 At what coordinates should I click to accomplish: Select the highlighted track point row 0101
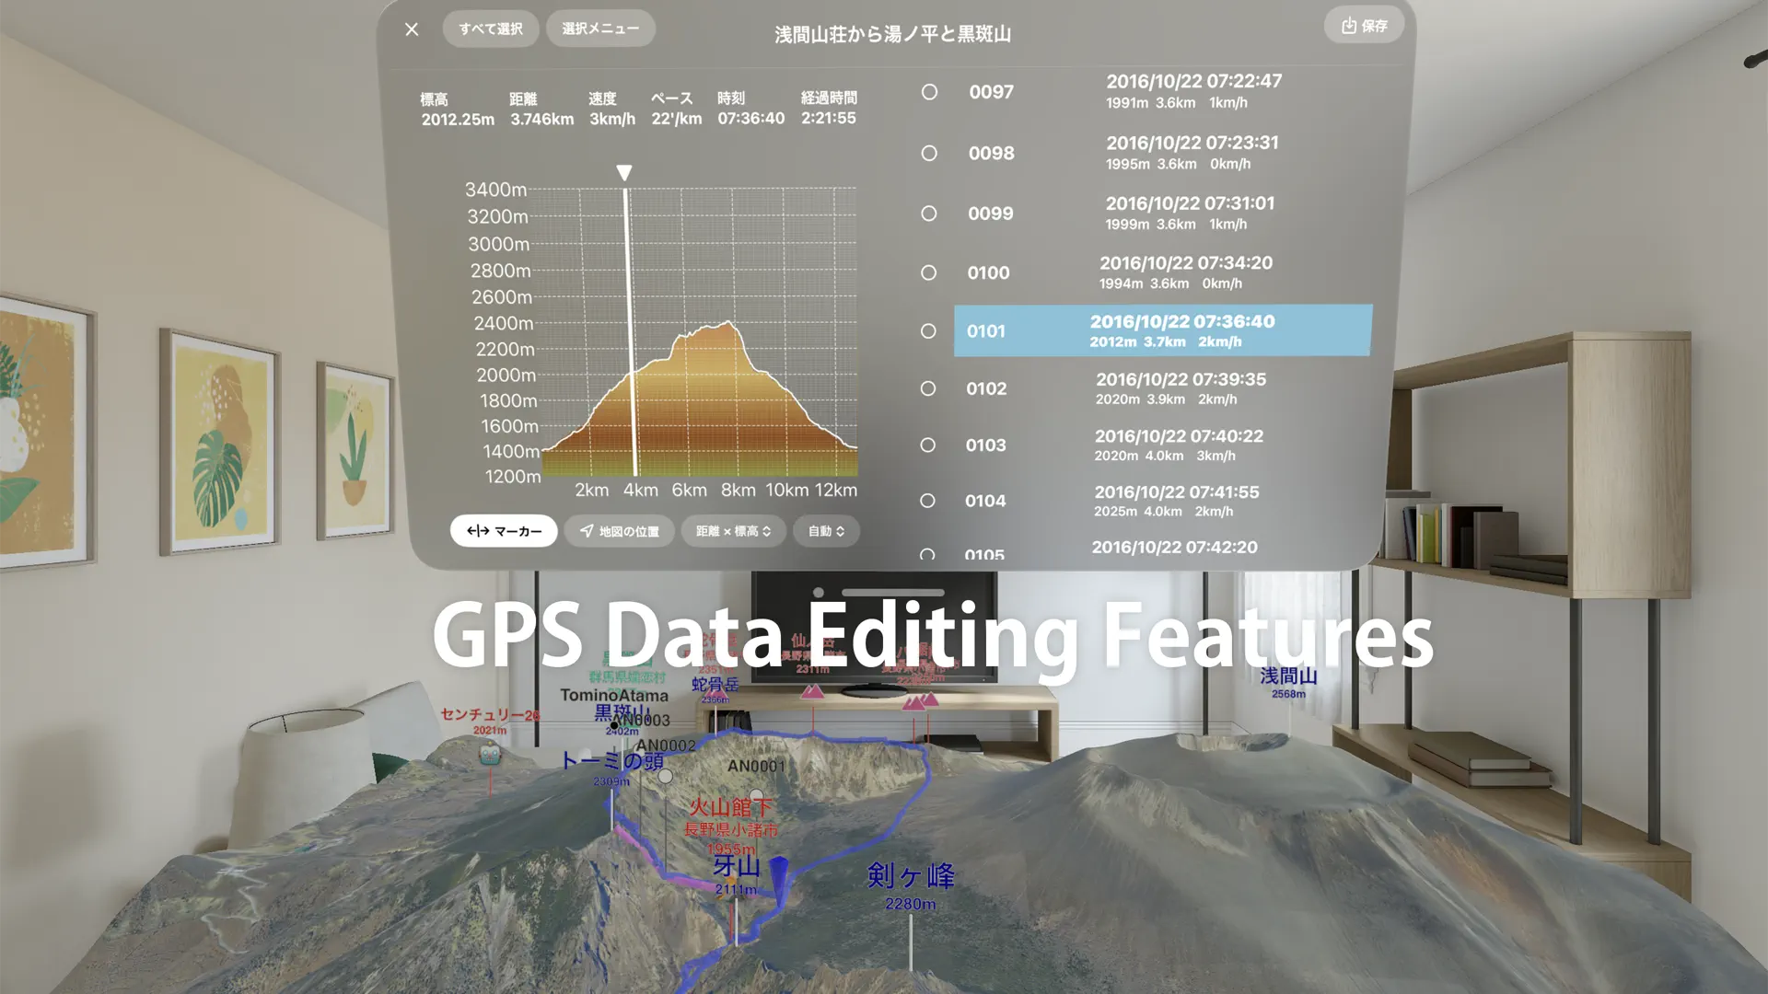1162,331
